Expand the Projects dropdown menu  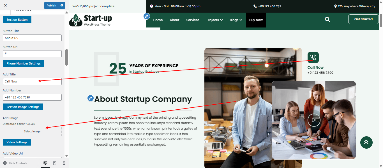tap(214, 20)
